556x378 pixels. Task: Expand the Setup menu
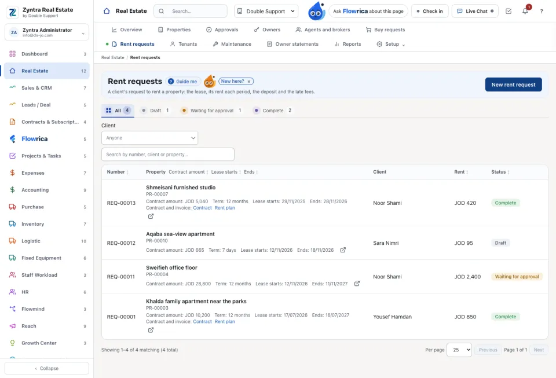tap(390, 44)
